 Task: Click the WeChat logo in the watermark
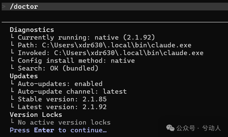[x=171, y=128]
